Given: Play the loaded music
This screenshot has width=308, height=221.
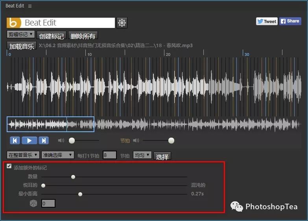Looking at the screenshot, I should tap(29, 140).
